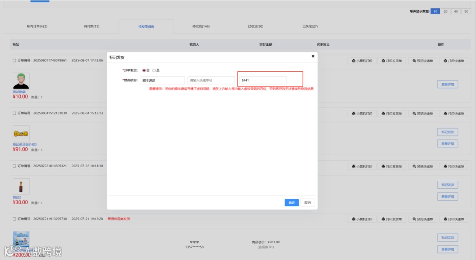Click the 等待供应商发货 status text
The image size is (476, 260).
tap(119, 219)
